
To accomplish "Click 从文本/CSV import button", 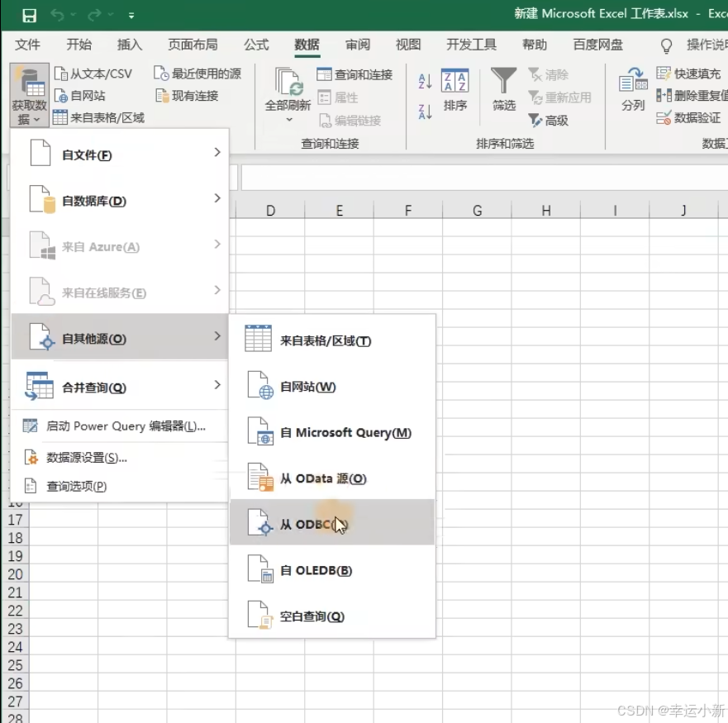I will coord(93,74).
